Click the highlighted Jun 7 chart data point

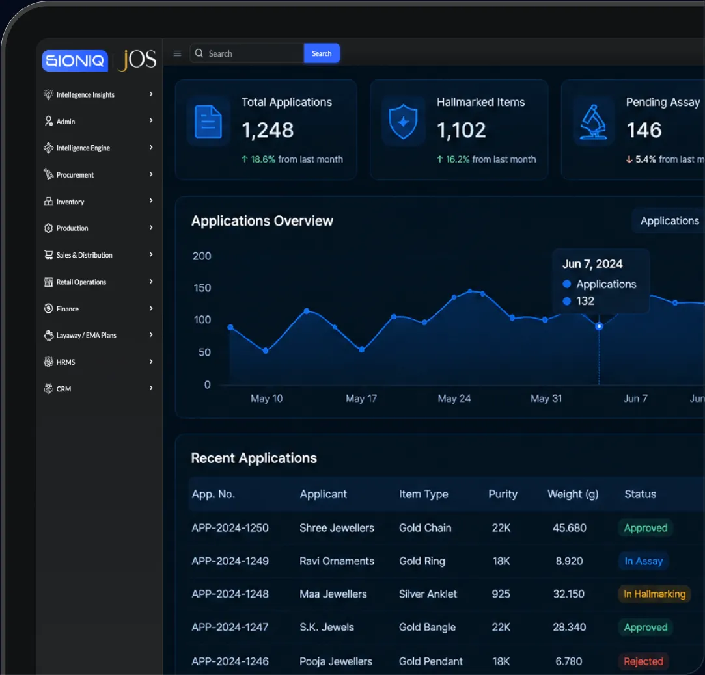pyautogui.click(x=599, y=326)
